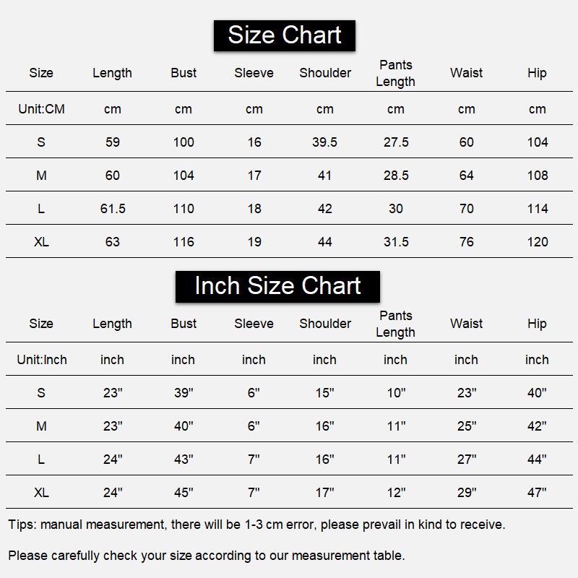The image size is (578, 578).
Task: Select the 39.5 shoulder value for size S
Action: coord(324,142)
